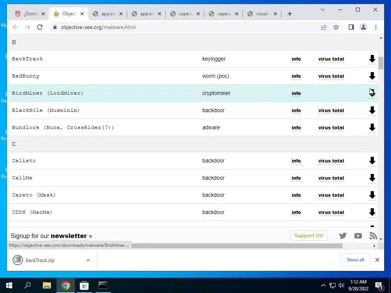Download the CDDS (MacMa) sample
391x293 pixels.
point(372,212)
